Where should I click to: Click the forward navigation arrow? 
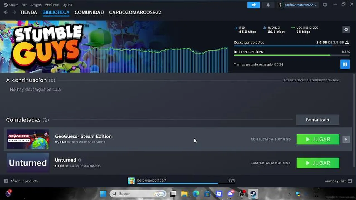pos(14,12)
